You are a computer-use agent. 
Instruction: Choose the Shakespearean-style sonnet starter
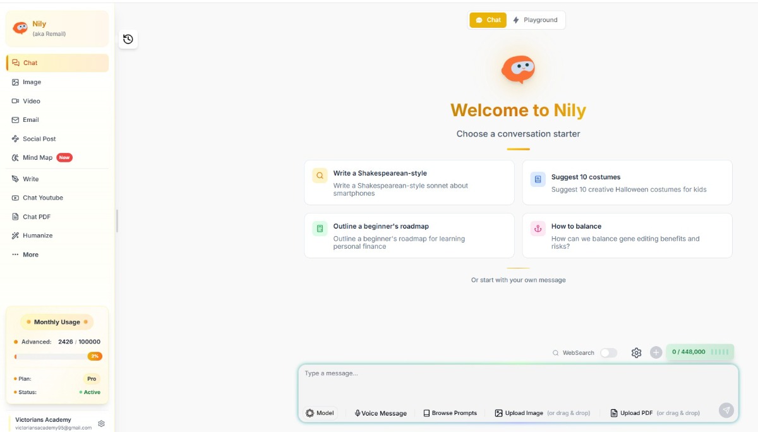click(409, 183)
